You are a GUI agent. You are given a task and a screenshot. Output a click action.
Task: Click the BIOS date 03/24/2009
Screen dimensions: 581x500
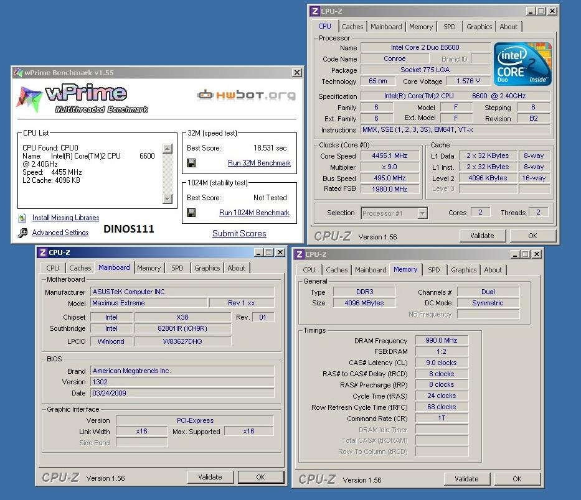click(182, 393)
